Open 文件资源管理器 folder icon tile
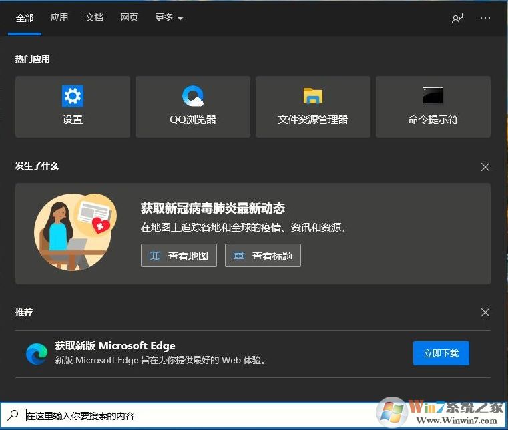 (x=312, y=107)
